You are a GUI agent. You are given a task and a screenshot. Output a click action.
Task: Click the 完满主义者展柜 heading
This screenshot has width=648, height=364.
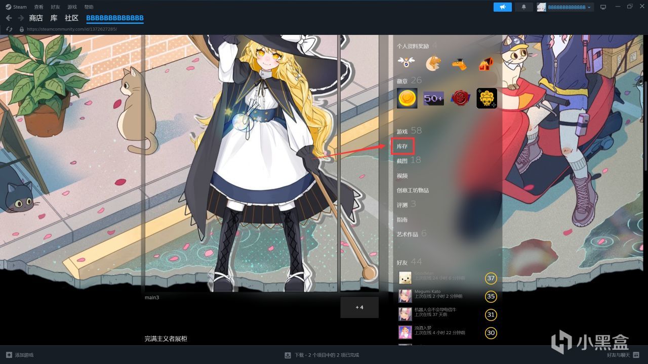(x=166, y=339)
